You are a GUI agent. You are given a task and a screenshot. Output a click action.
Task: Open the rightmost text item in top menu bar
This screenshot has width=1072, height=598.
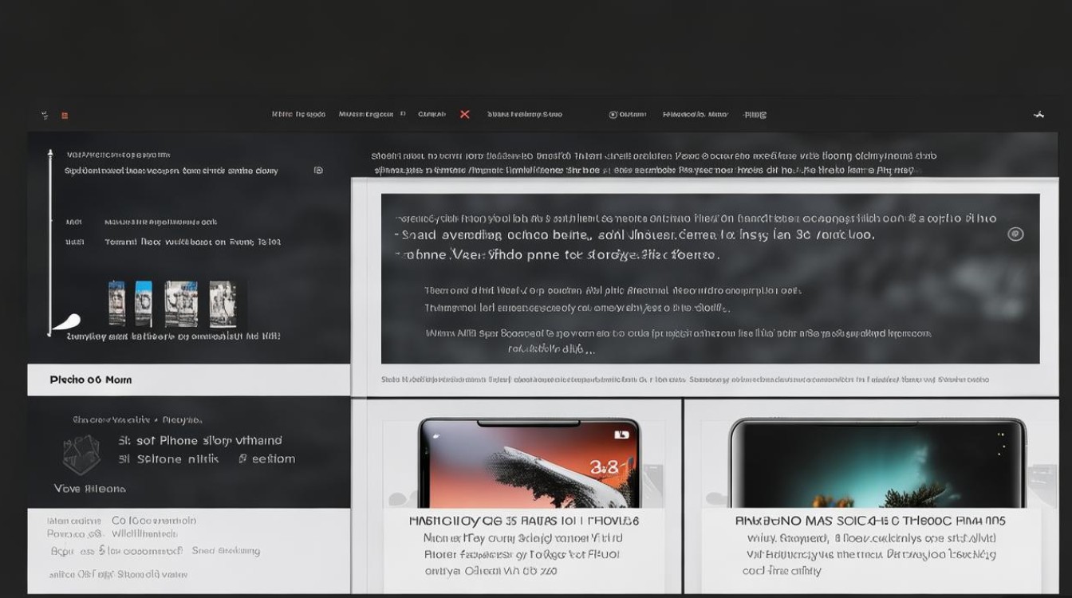(x=755, y=115)
